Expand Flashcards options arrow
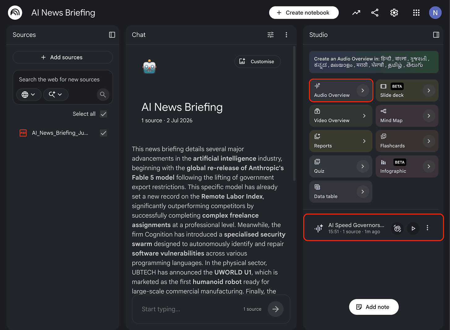The width and height of the screenshot is (450, 330). (429, 141)
